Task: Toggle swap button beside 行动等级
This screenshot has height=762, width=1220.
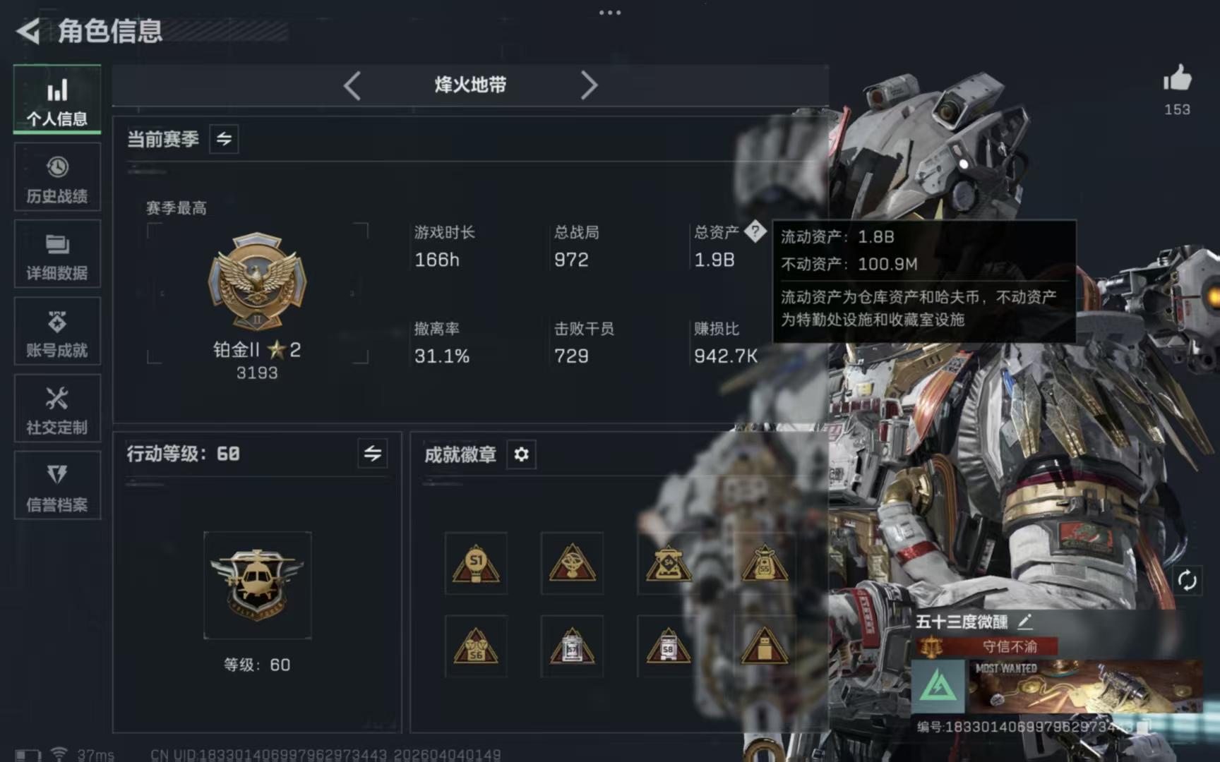Action: (373, 454)
